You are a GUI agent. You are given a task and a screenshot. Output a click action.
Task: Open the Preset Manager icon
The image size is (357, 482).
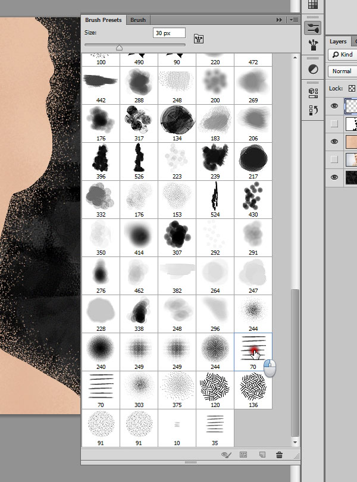pos(243,455)
